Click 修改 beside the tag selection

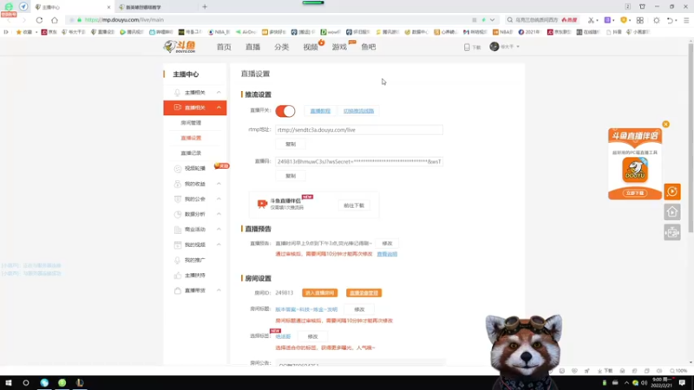312,337
